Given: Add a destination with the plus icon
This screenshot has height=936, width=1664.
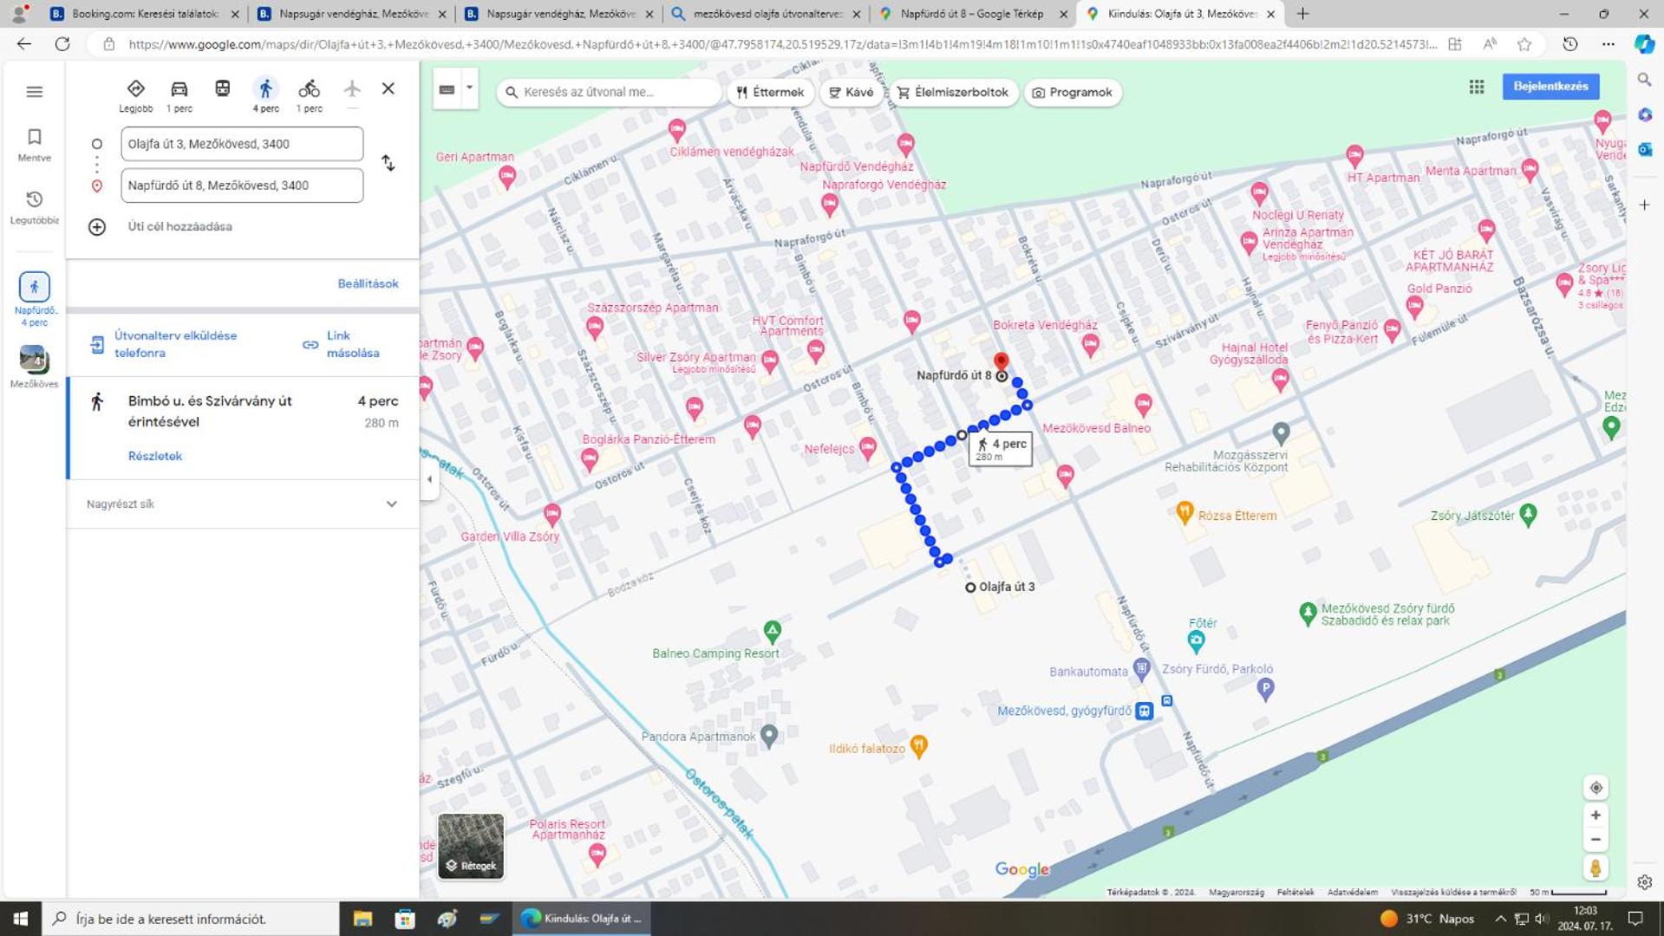Looking at the screenshot, I should (97, 227).
